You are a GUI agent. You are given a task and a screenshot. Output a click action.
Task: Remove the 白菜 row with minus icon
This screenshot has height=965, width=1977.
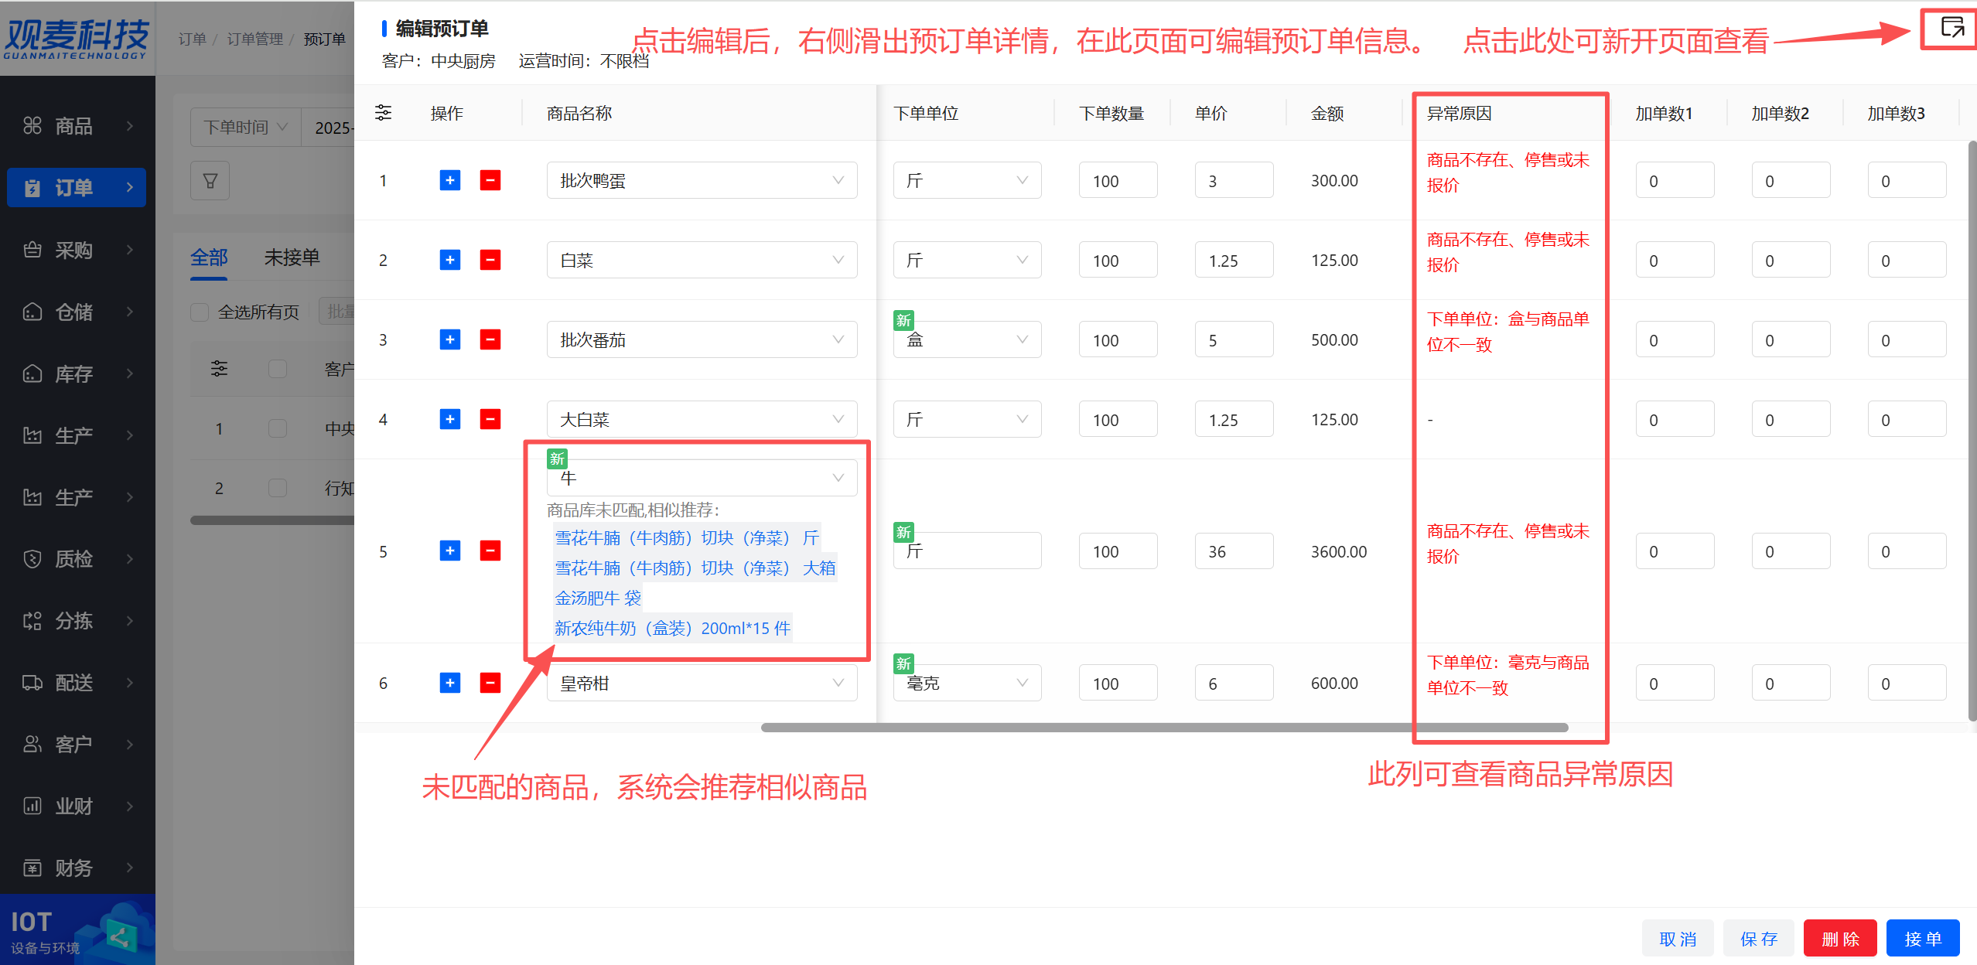coord(490,260)
